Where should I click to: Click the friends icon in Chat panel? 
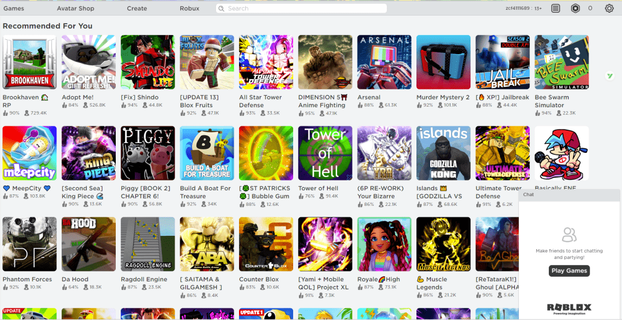pos(569,235)
